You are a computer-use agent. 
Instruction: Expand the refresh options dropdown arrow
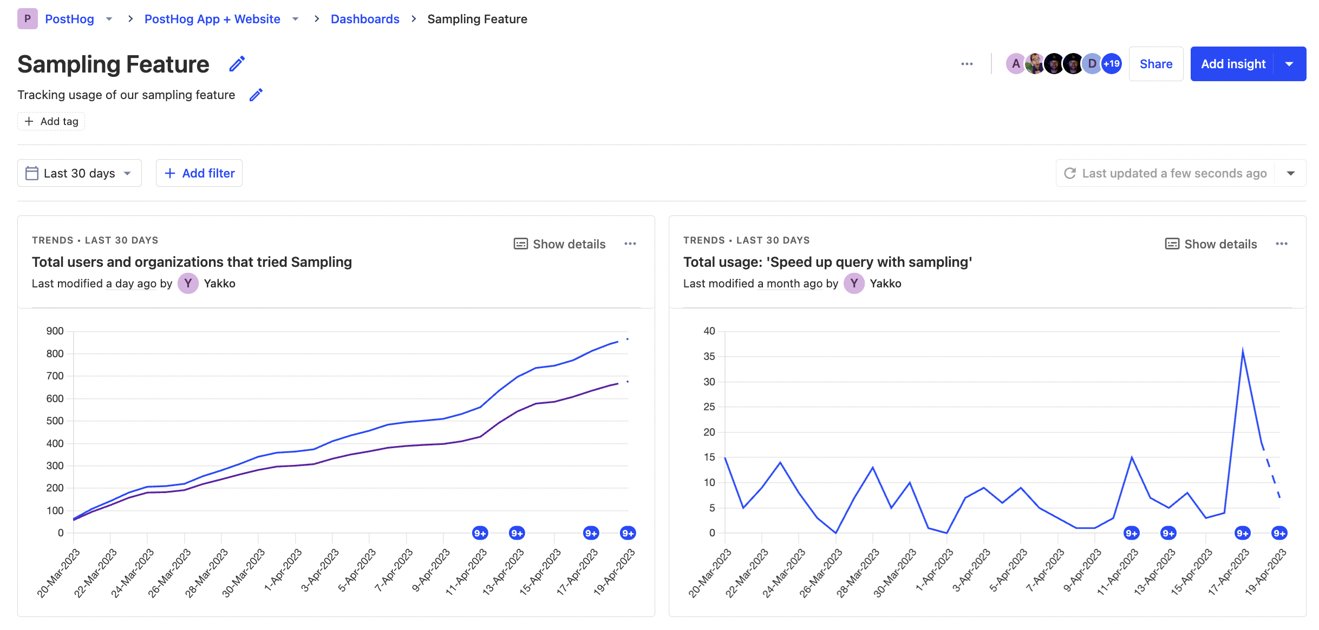1290,173
